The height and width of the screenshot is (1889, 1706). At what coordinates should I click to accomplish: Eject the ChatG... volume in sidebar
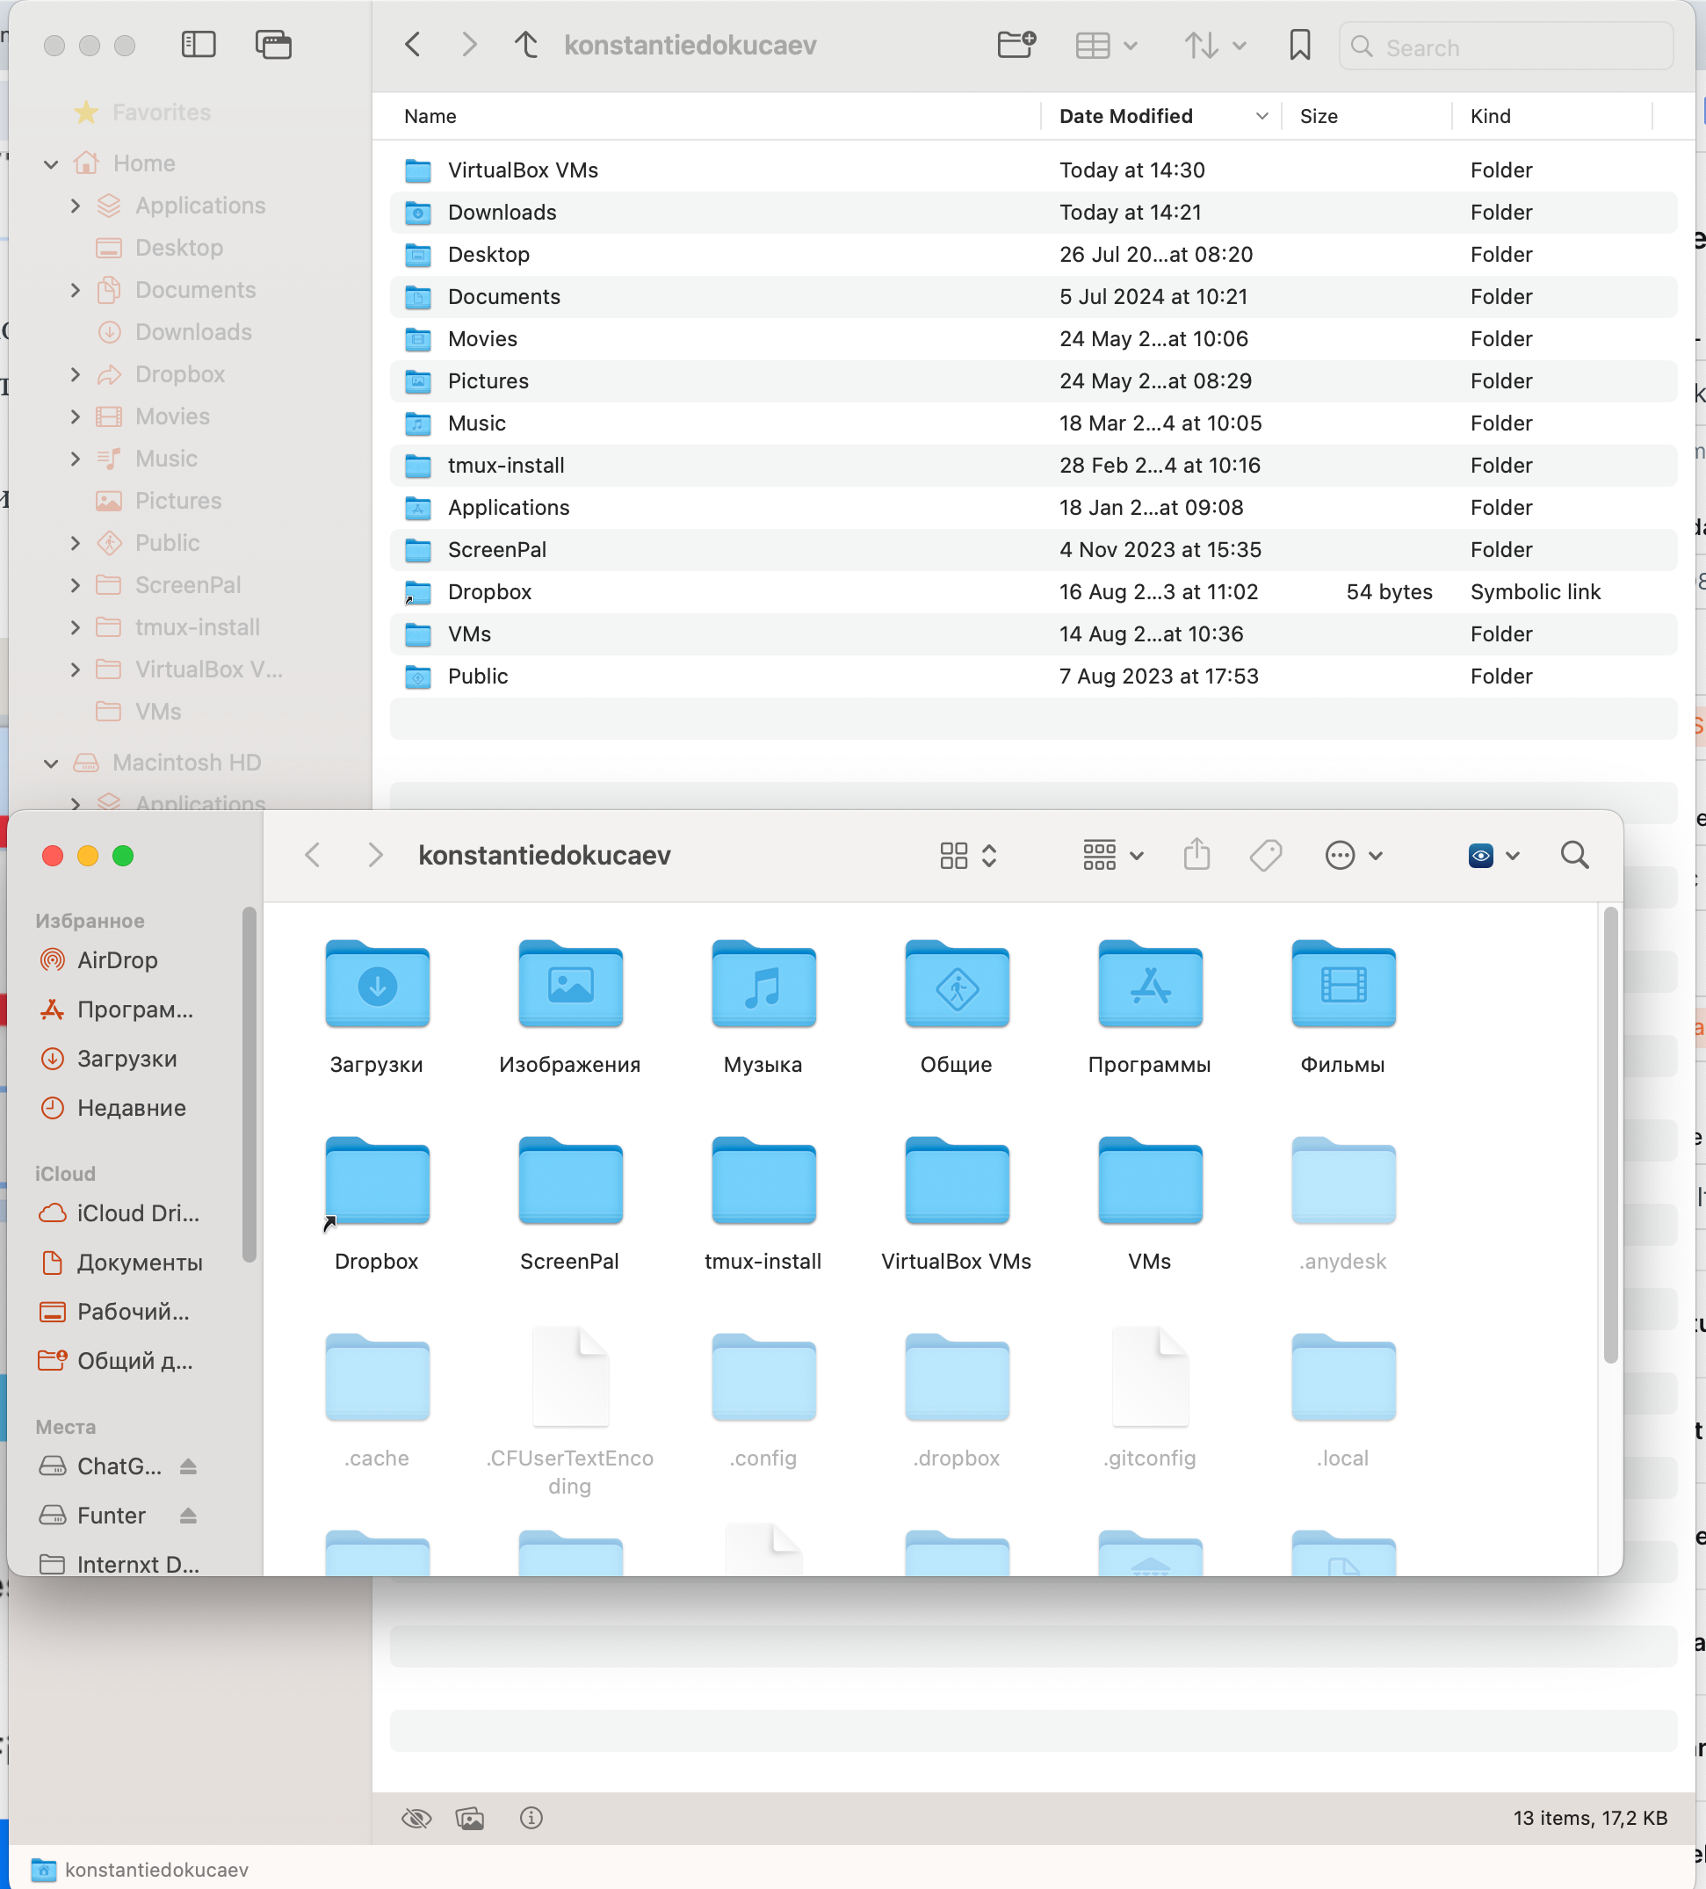point(188,1466)
